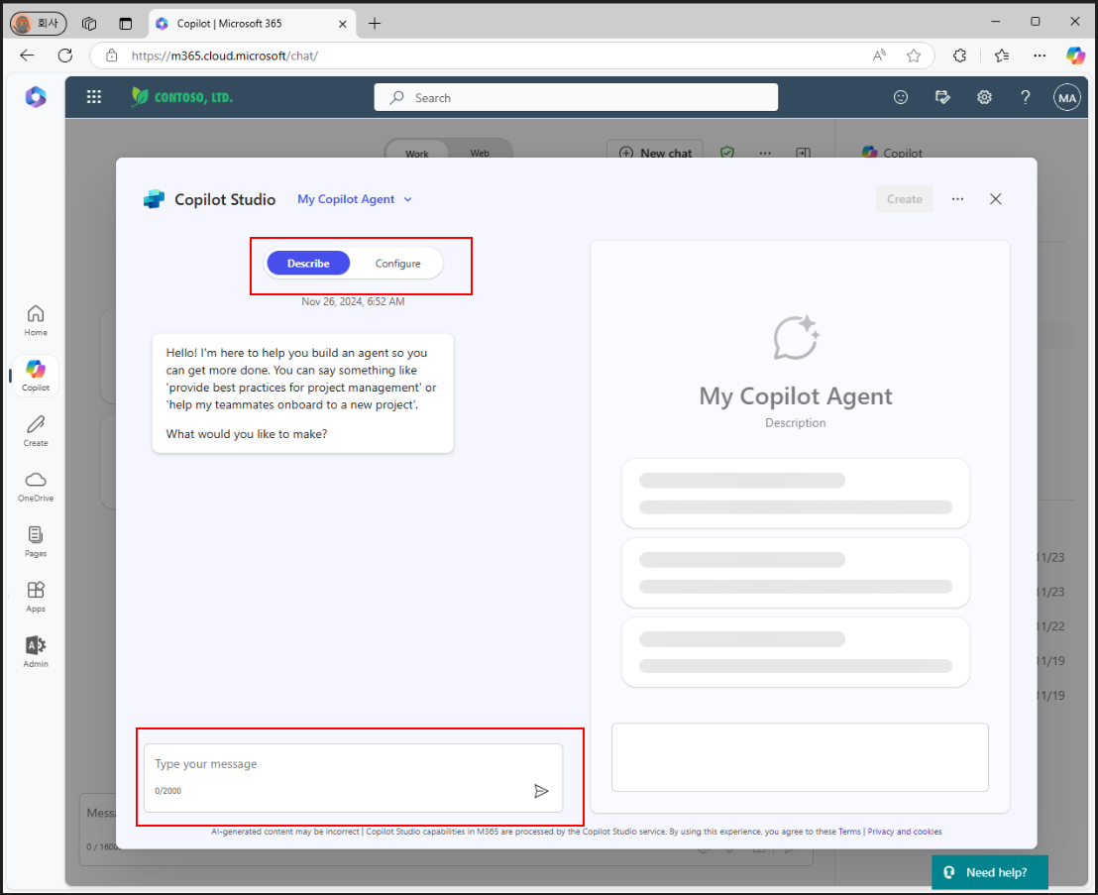Switch to the Describe tab
Image resolution: width=1098 pixels, height=895 pixels.
point(308,264)
